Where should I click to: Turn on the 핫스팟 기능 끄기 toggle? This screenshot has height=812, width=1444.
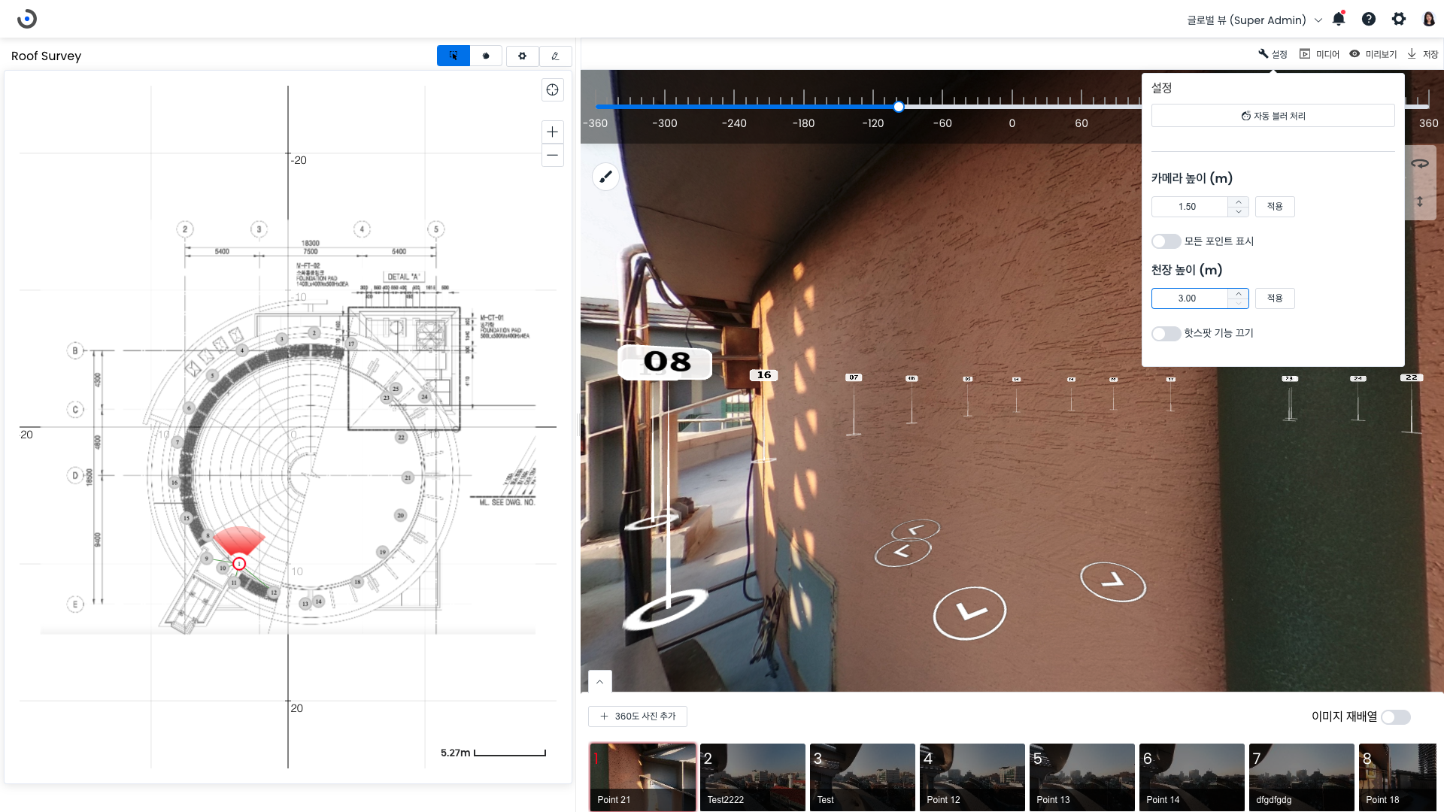(1166, 333)
